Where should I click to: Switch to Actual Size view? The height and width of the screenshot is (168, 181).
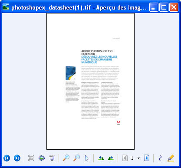coord(42,158)
